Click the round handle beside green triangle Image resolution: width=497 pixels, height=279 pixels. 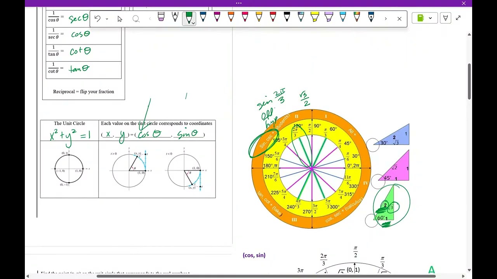click(x=372, y=221)
